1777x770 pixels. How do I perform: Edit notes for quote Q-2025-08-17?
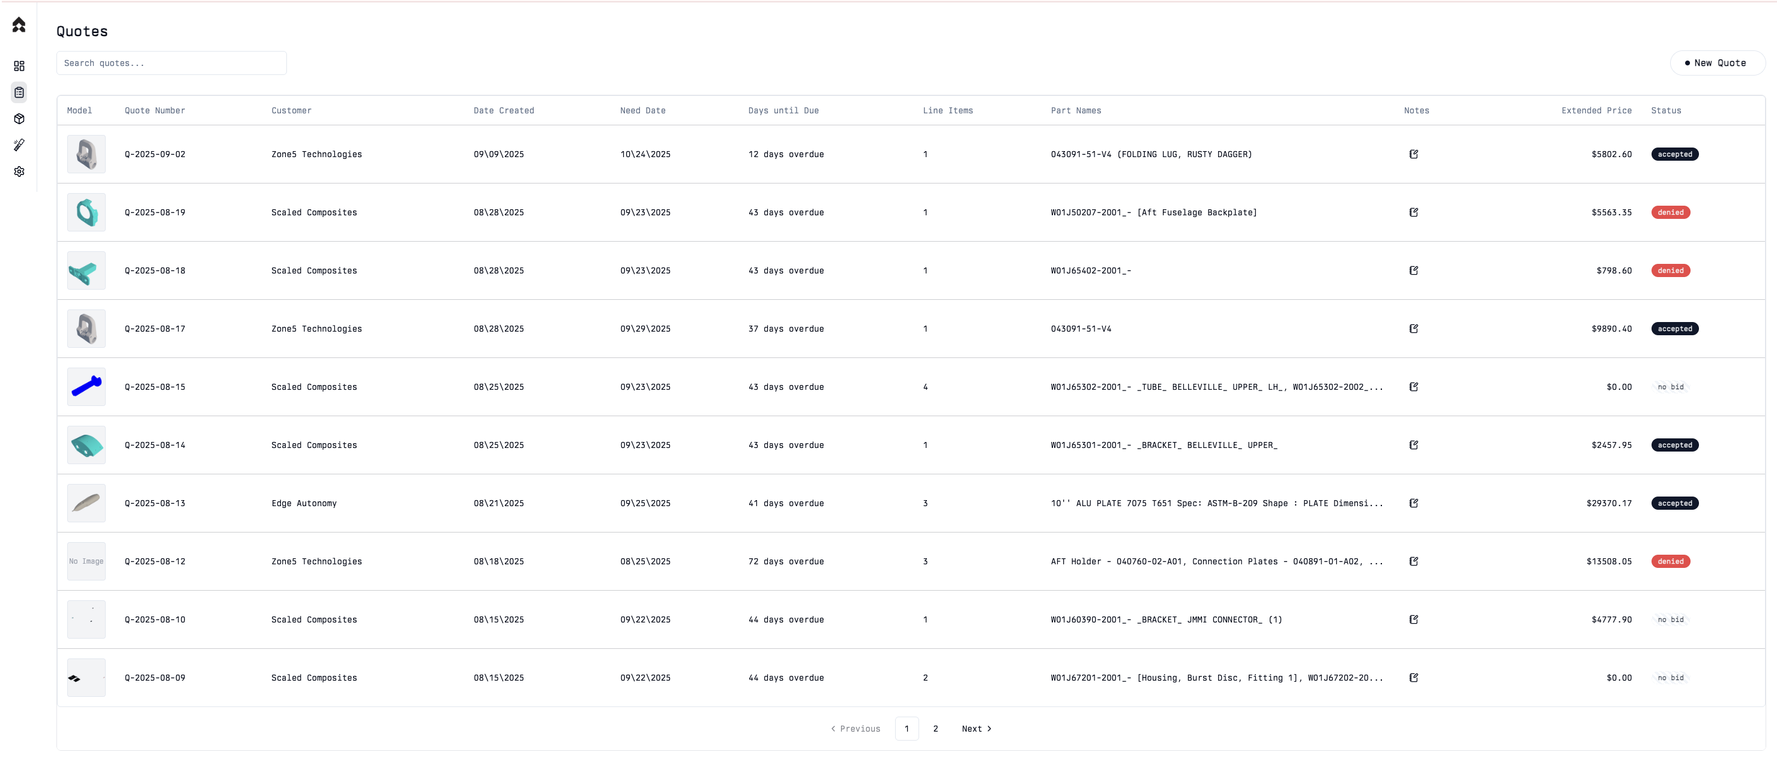(x=1413, y=329)
